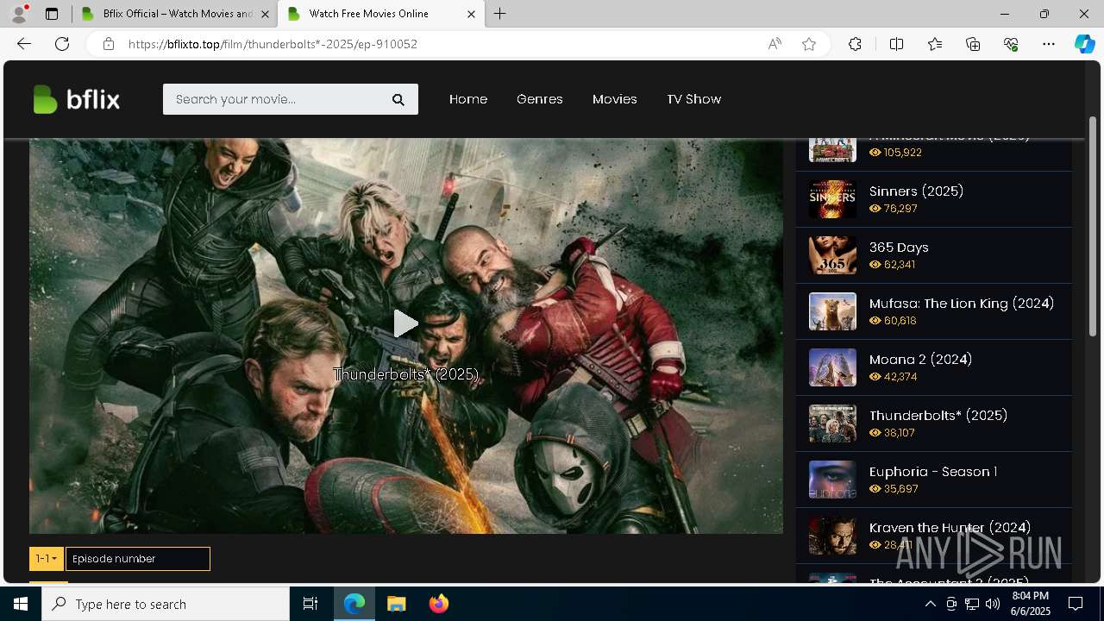Click A Minecraft Movie poster thumbnail

pos(832,150)
